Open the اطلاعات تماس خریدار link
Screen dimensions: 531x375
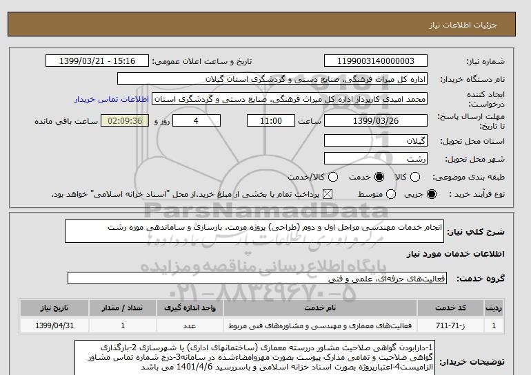(x=112, y=99)
